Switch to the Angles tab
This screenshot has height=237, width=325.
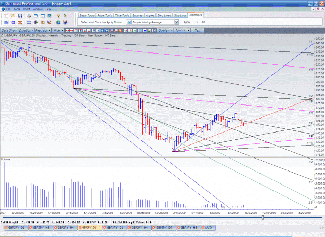point(150,15)
